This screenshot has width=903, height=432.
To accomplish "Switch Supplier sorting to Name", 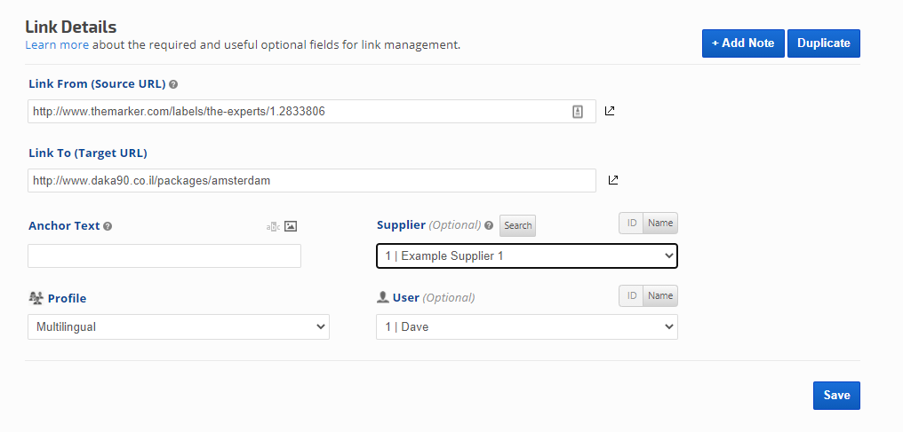I will coord(660,224).
